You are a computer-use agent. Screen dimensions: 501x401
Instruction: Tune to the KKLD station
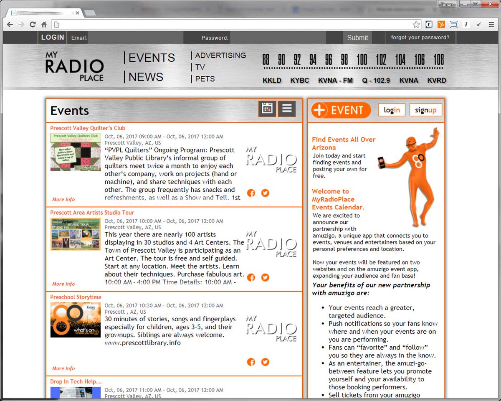pos(272,80)
